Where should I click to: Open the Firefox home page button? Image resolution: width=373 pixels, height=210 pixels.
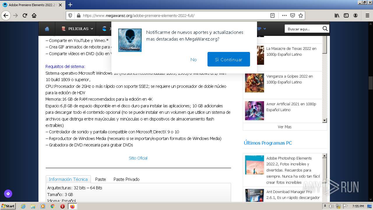pyautogui.click(x=34, y=15)
